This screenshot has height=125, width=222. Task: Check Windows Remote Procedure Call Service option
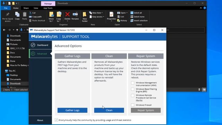(x=133, y=95)
